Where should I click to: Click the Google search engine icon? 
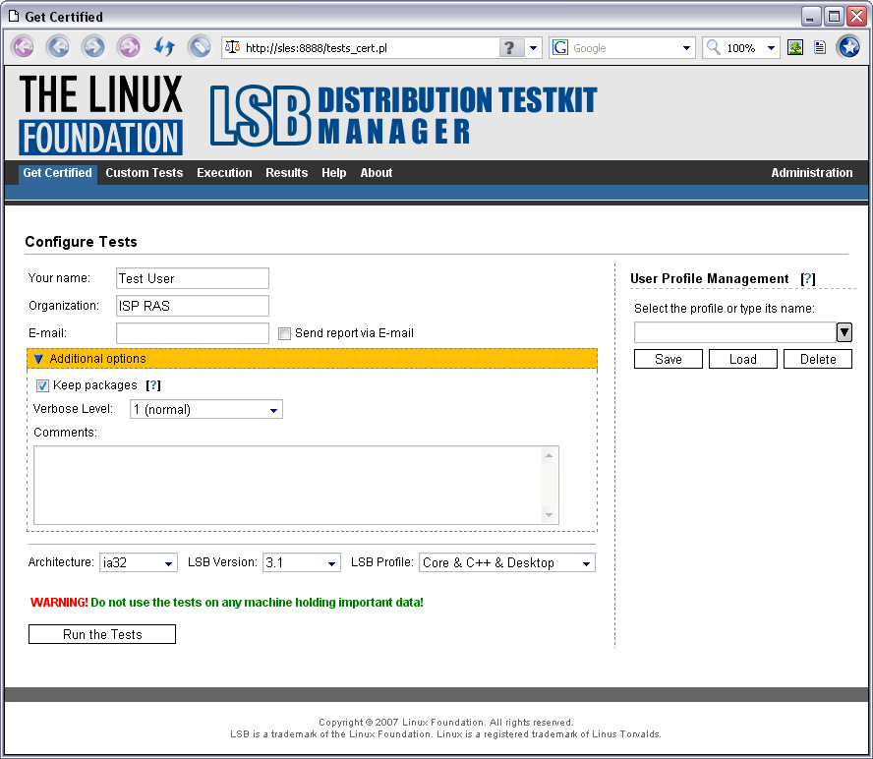point(560,48)
